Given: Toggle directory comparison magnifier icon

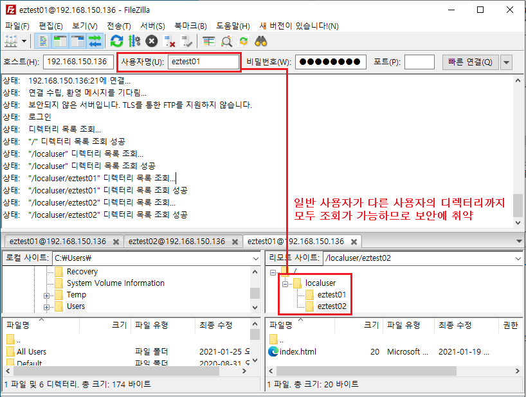Looking at the screenshot, I should [226, 41].
